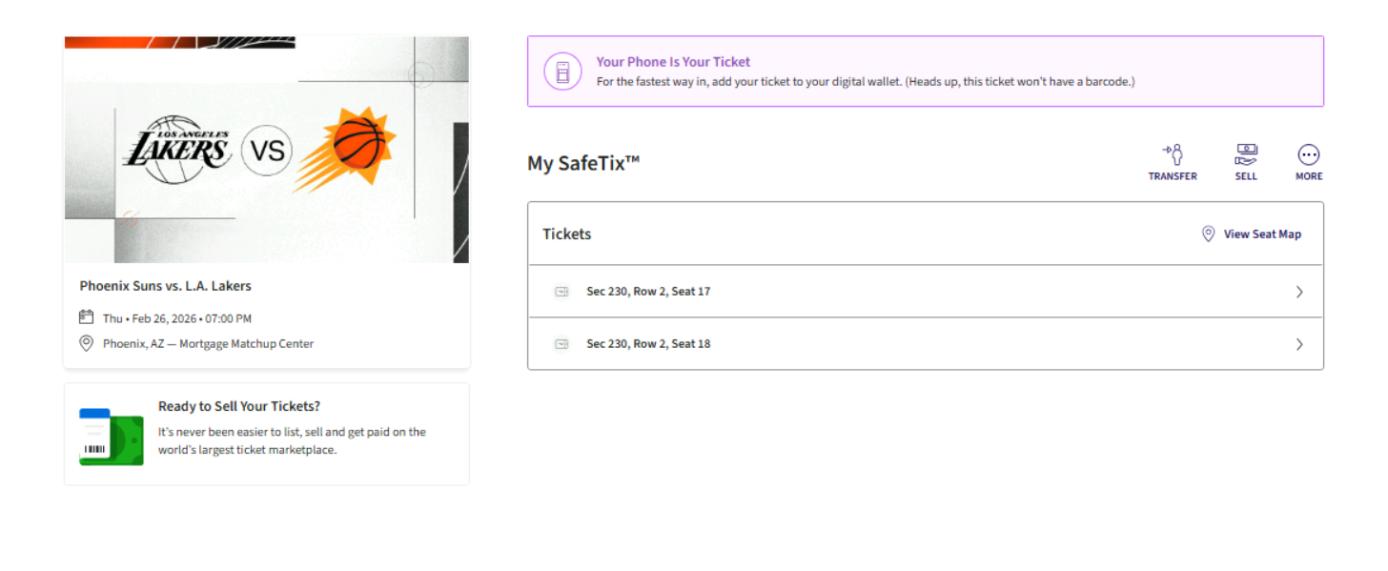Click the green ticket icon in the sell card
1388x571 pixels.
click(x=112, y=437)
